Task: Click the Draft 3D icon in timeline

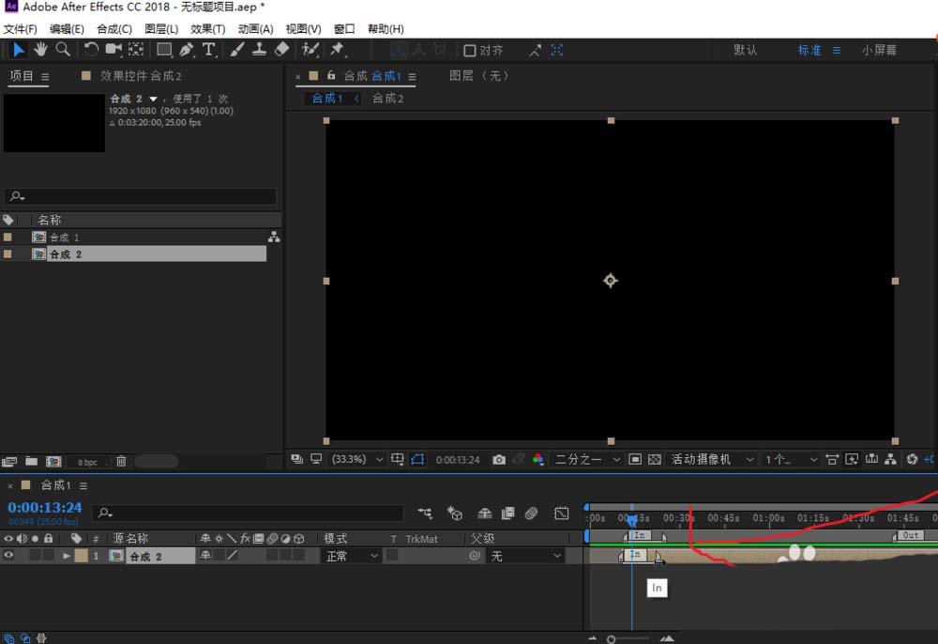Action: point(455,513)
